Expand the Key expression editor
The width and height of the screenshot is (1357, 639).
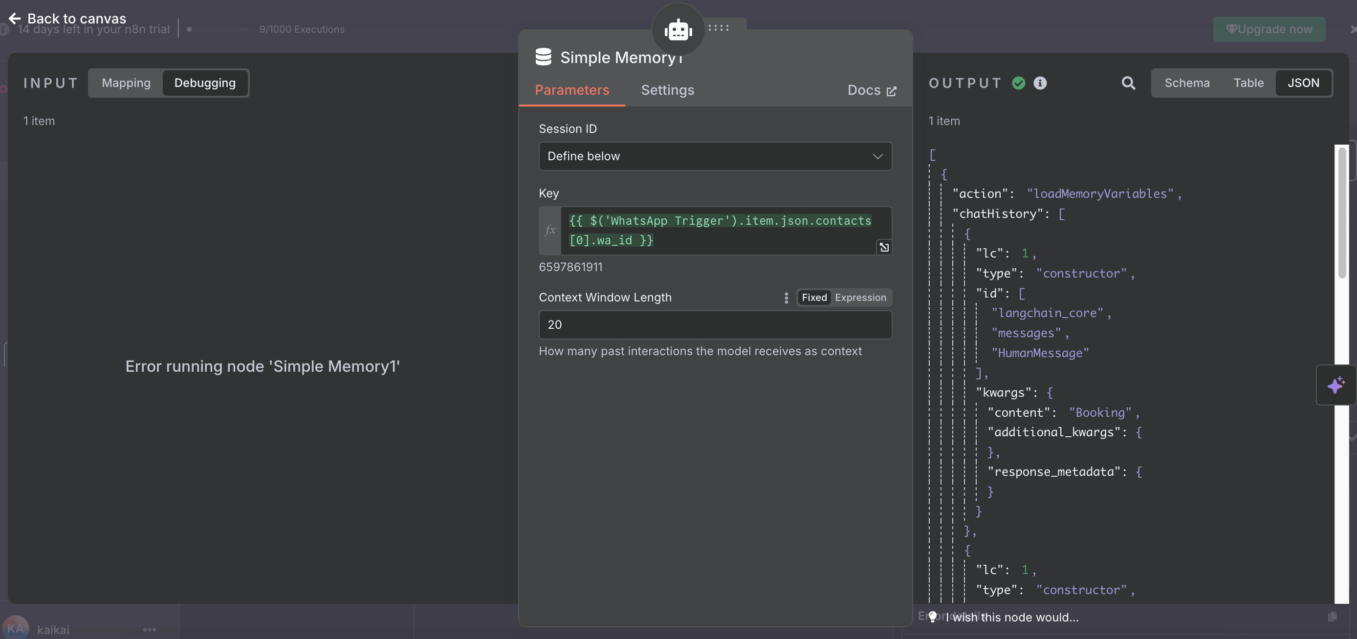[x=884, y=247]
